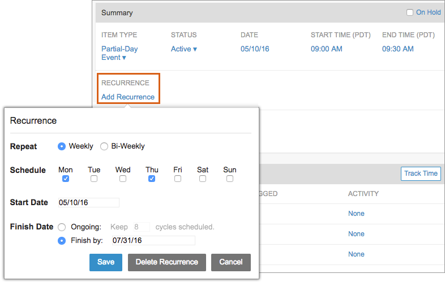The width and height of the screenshot is (445, 282).
Task: Click the Add Recurrence link
Action: [x=128, y=97]
